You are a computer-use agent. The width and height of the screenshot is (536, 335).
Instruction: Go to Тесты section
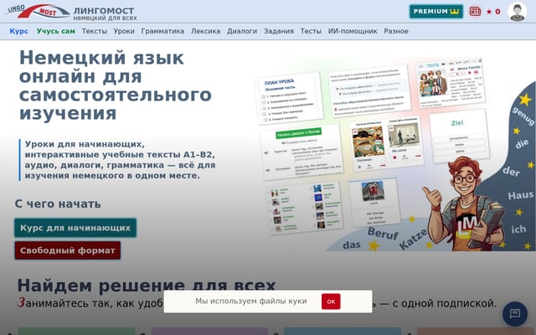coord(311,31)
